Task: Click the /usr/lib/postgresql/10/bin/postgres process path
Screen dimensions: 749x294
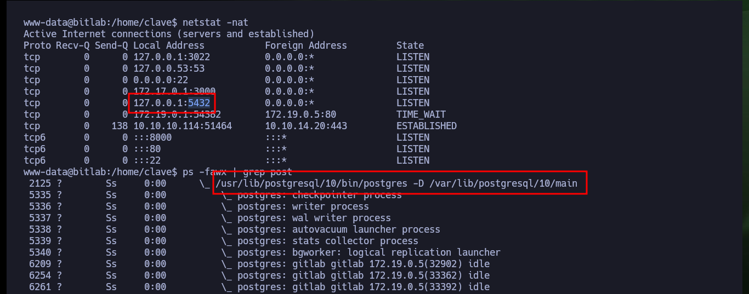Action: tap(311, 183)
